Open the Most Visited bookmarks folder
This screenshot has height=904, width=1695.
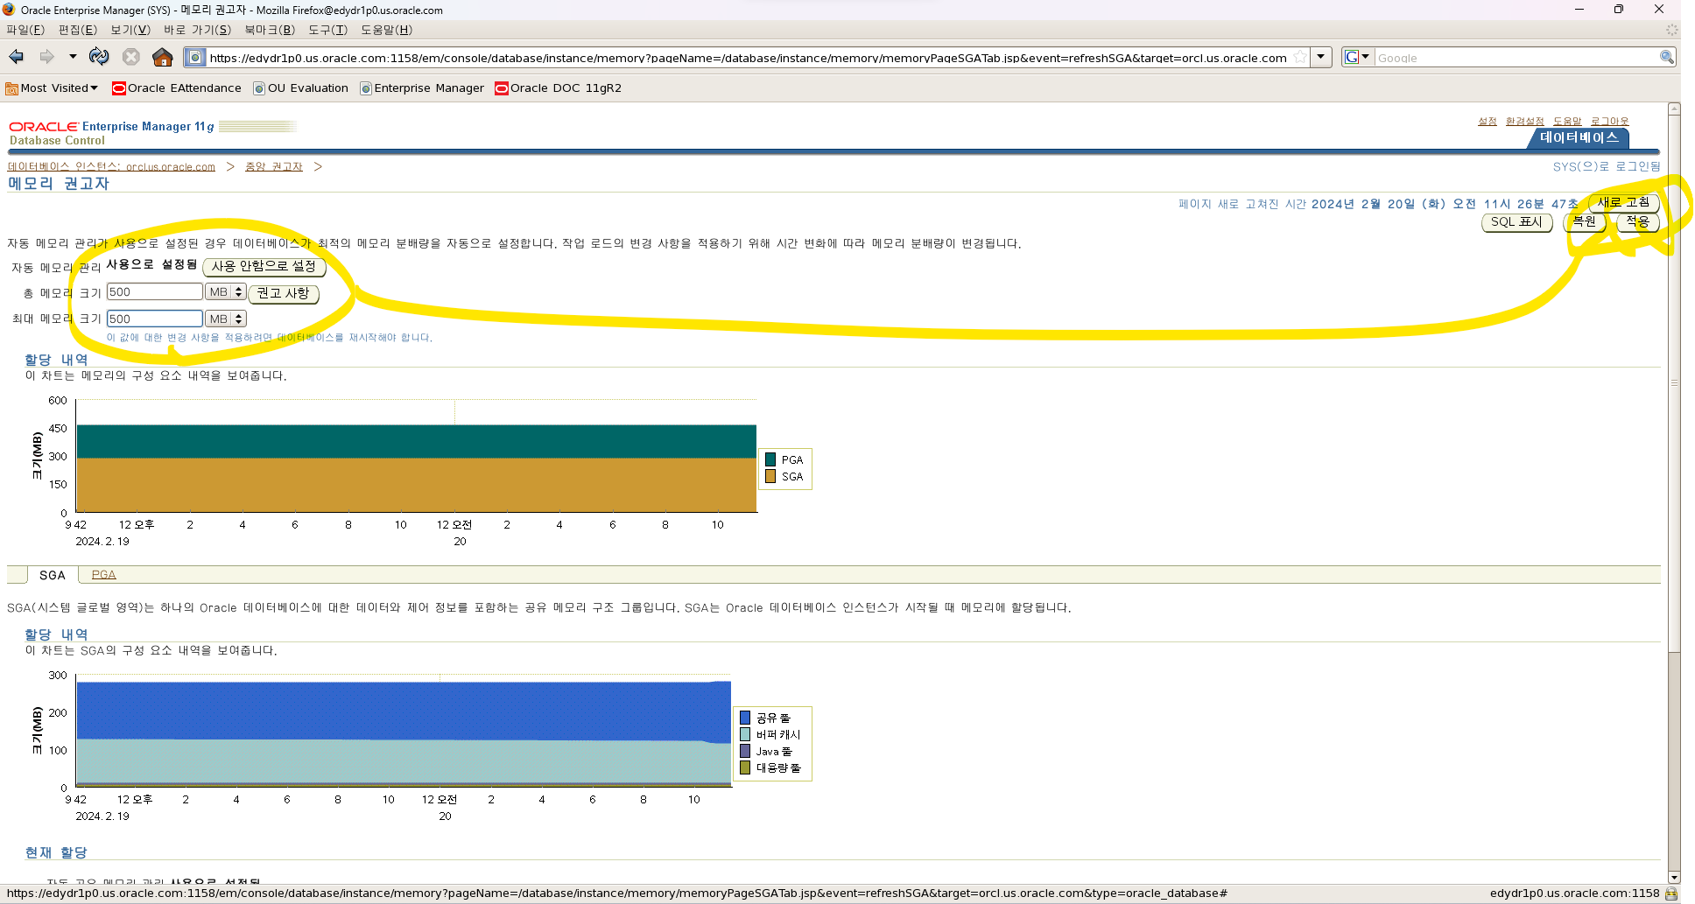(52, 88)
